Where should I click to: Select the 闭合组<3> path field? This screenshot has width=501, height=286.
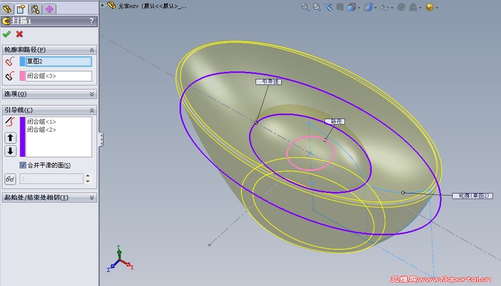[x=58, y=76]
